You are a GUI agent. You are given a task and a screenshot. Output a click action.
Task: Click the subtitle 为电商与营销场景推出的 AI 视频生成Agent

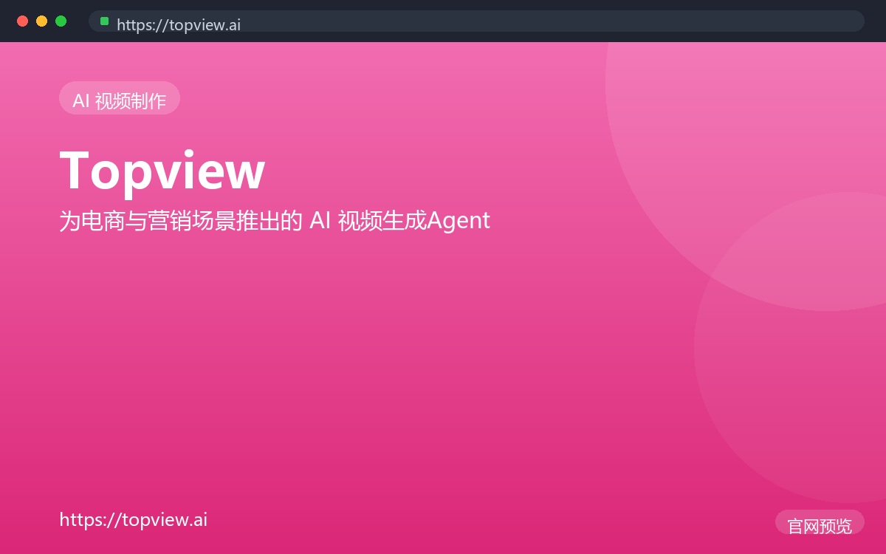pos(275,221)
